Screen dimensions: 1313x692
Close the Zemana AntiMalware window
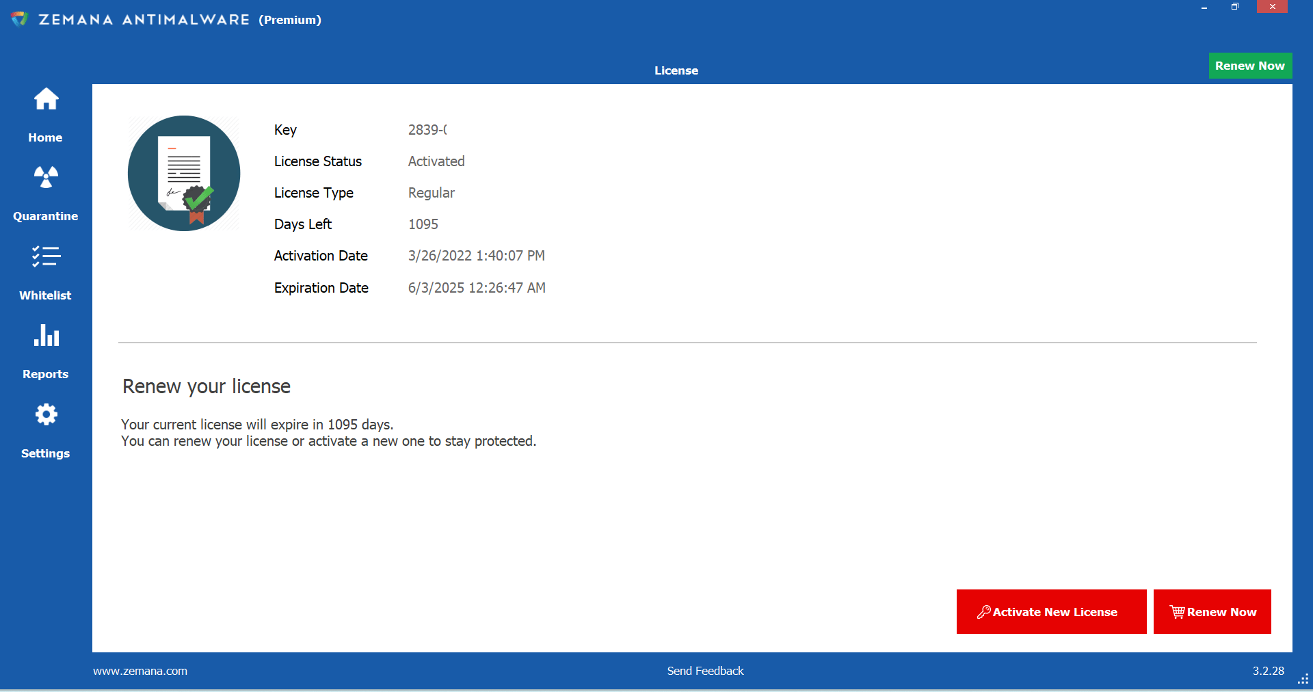(1272, 7)
